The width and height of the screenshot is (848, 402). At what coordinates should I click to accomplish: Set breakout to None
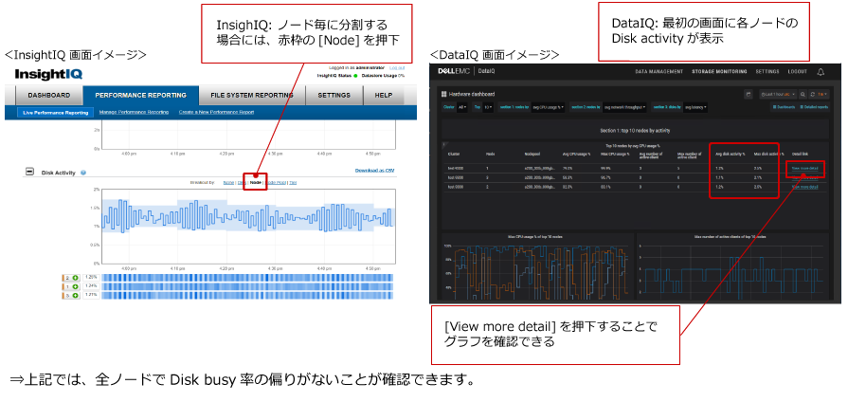(x=228, y=183)
